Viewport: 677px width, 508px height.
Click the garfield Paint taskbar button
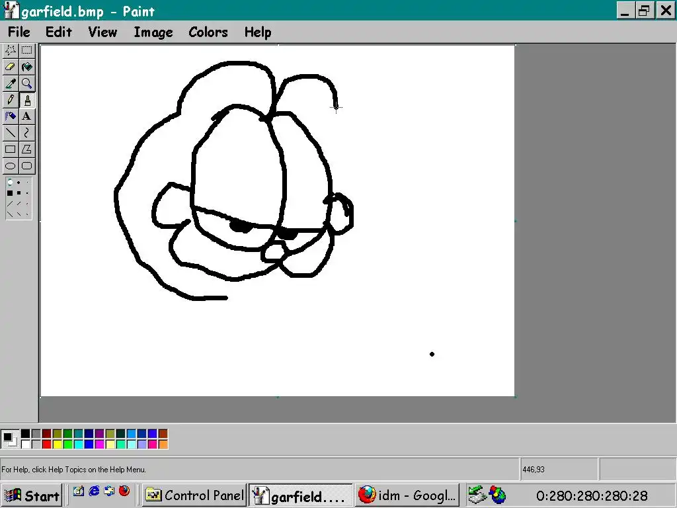click(300, 495)
